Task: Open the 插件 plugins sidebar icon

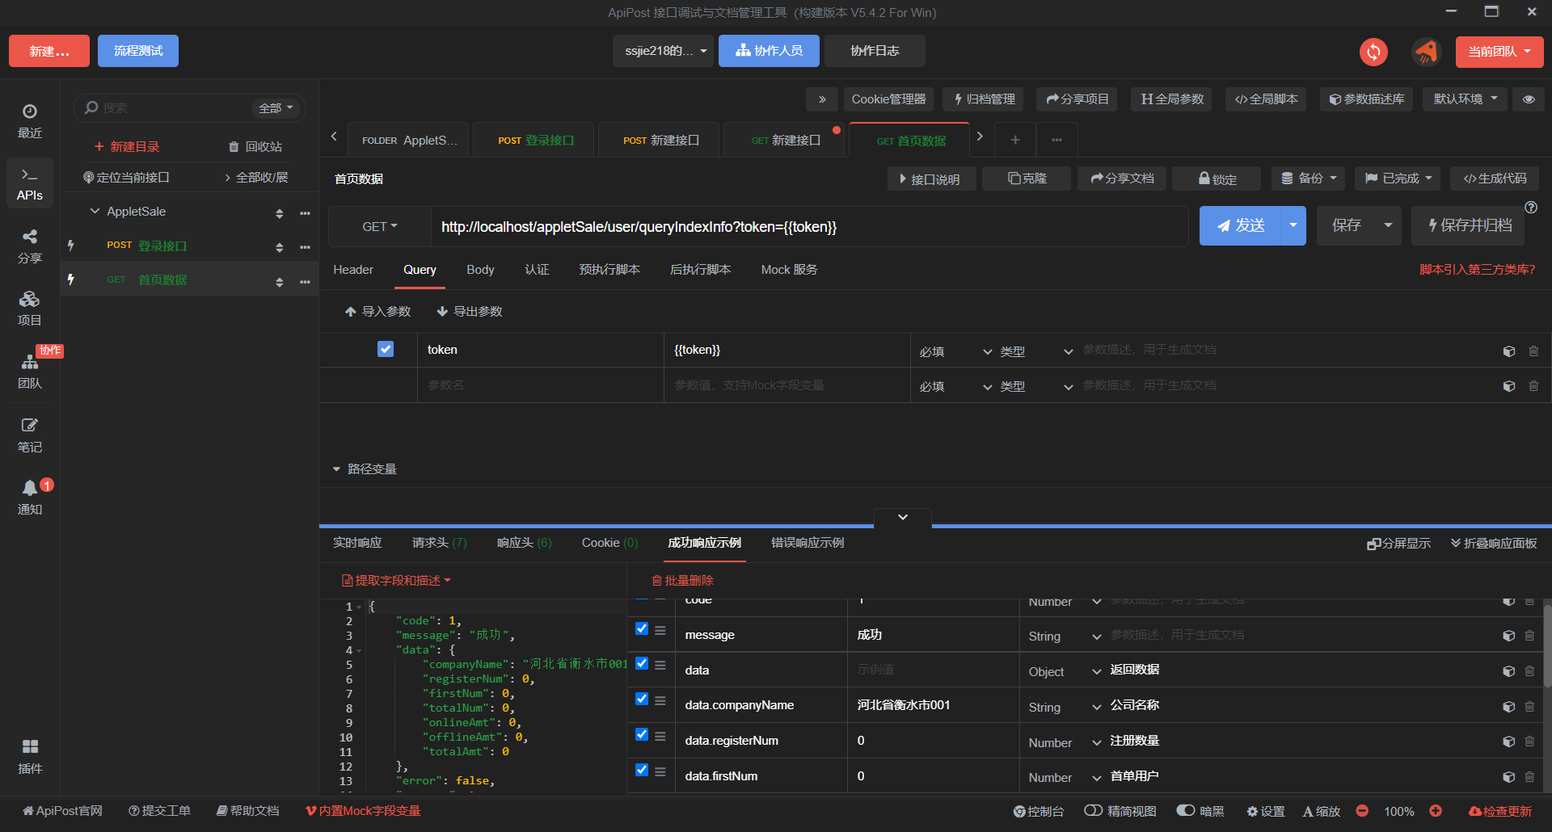Action: (x=30, y=757)
